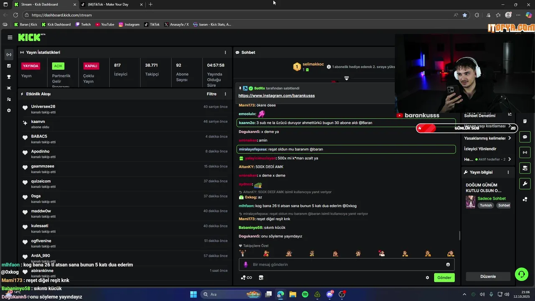Open the Instagram bookmark
This screenshot has height=301, width=535.
[129, 25]
